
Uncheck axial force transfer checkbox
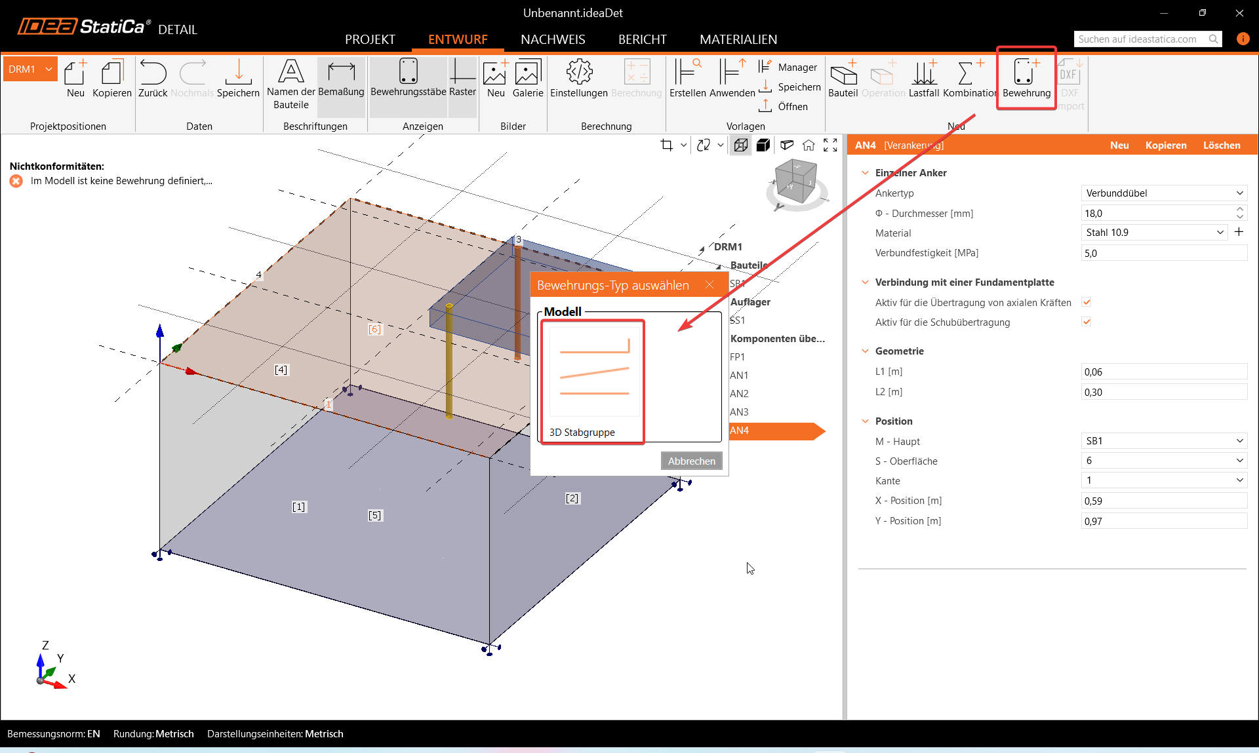pos(1087,302)
